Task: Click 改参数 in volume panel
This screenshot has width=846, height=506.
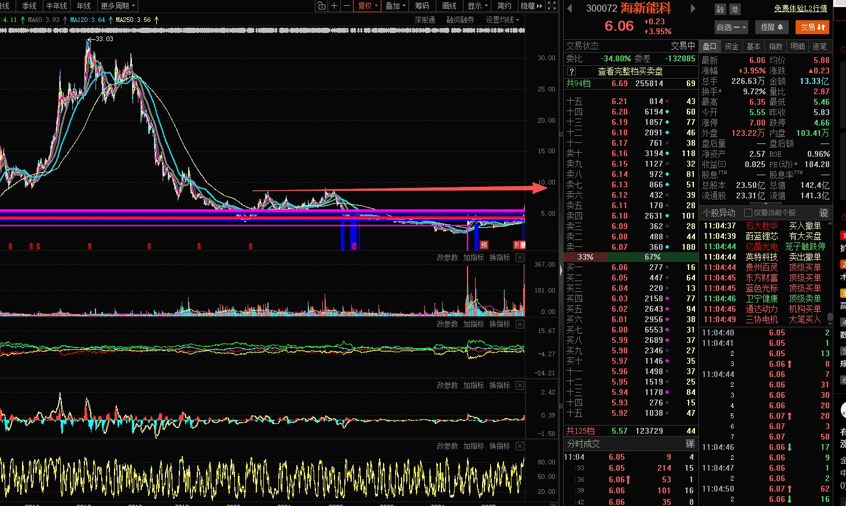Action: click(x=447, y=258)
